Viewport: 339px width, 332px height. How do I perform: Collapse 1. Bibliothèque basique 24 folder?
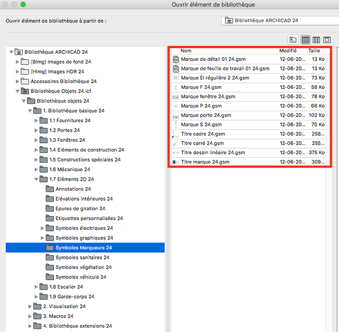point(30,111)
